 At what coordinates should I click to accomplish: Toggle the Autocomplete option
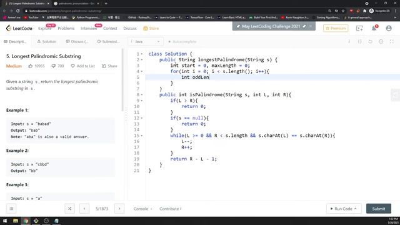pyautogui.click(x=182, y=42)
